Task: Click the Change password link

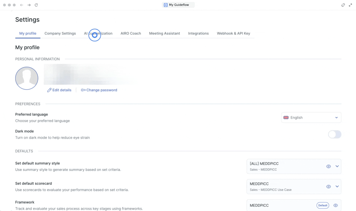Action: tap(99, 90)
